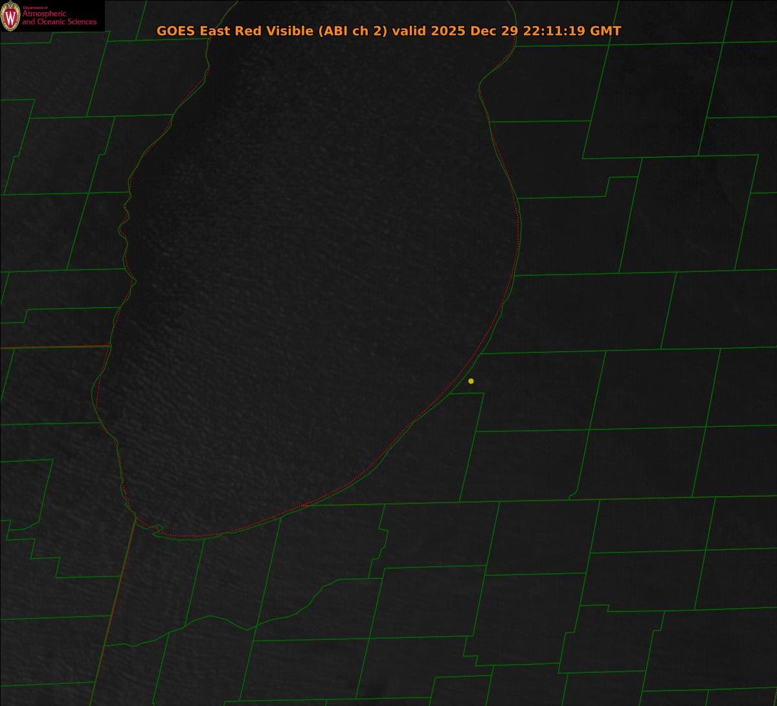Click the small harbor notch on the southern shore
This screenshot has height=706, width=777.
click(155, 529)
